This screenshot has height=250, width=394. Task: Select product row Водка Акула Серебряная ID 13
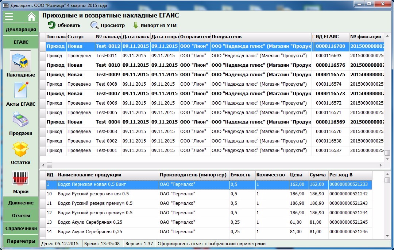click(x=206, y=222)
